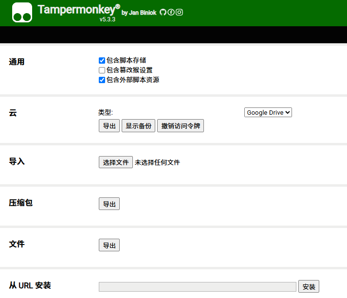Focus the 从 URL 安装 text field
The width and height of the screenshot is (347, 298).
point(197,287)
